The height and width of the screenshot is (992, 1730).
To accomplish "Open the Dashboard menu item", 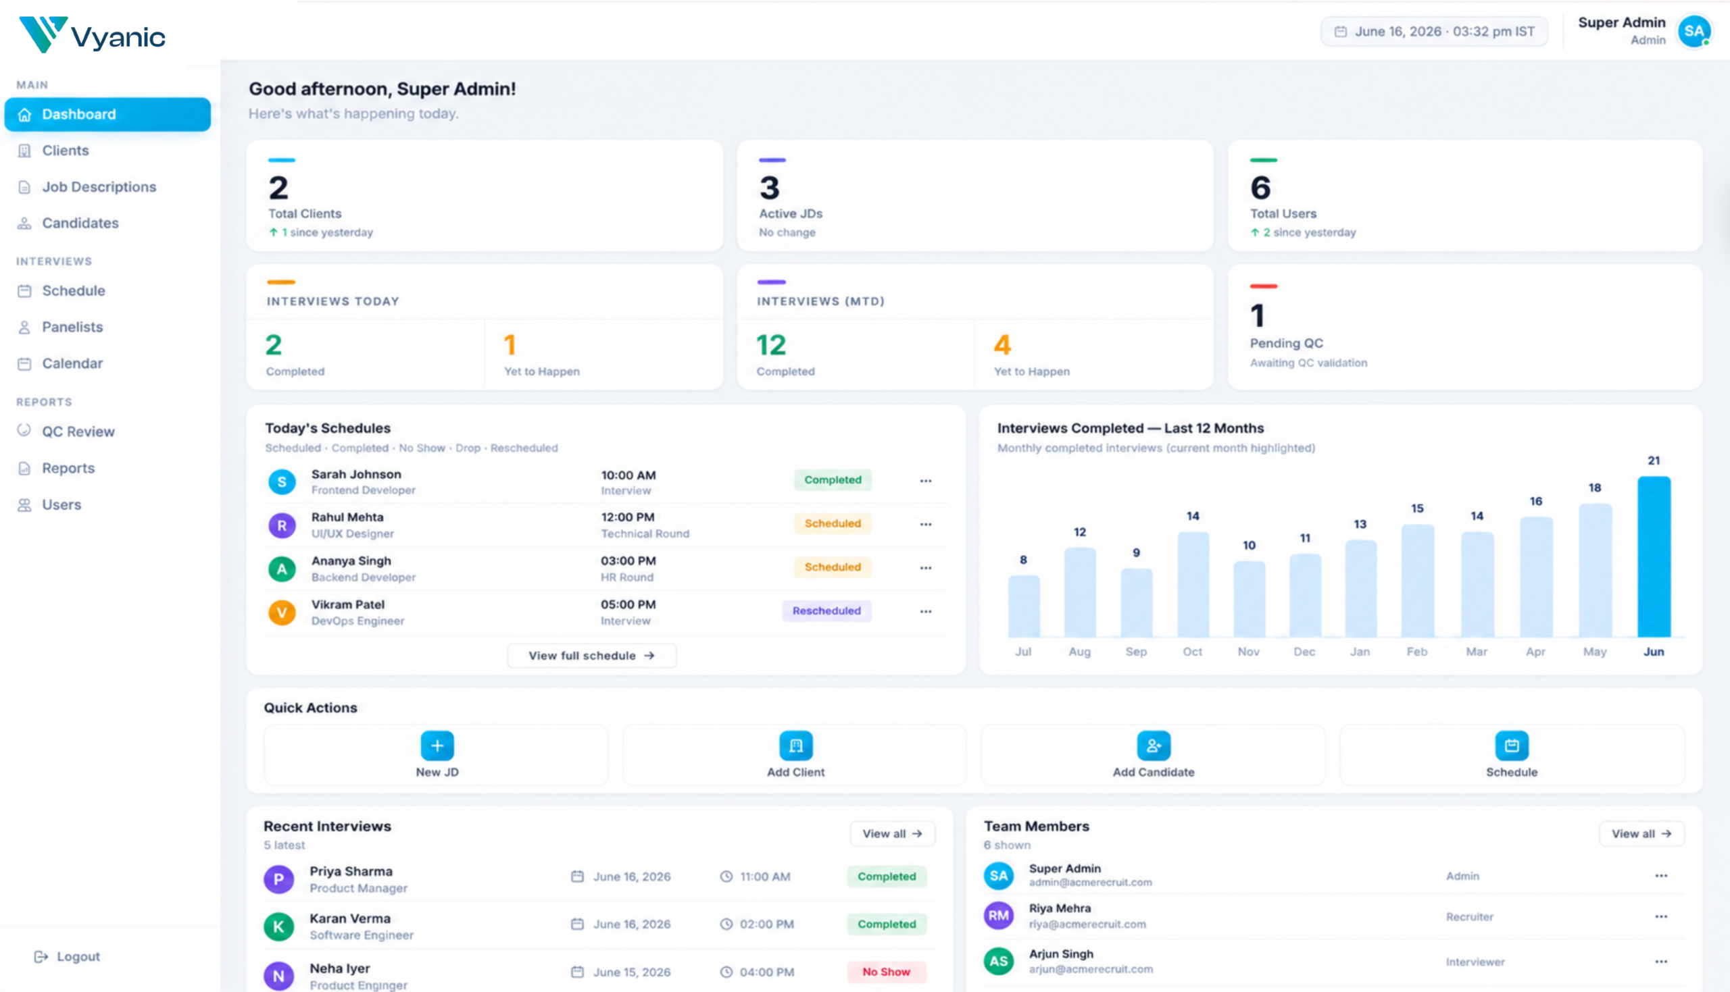I will [107, 113].
